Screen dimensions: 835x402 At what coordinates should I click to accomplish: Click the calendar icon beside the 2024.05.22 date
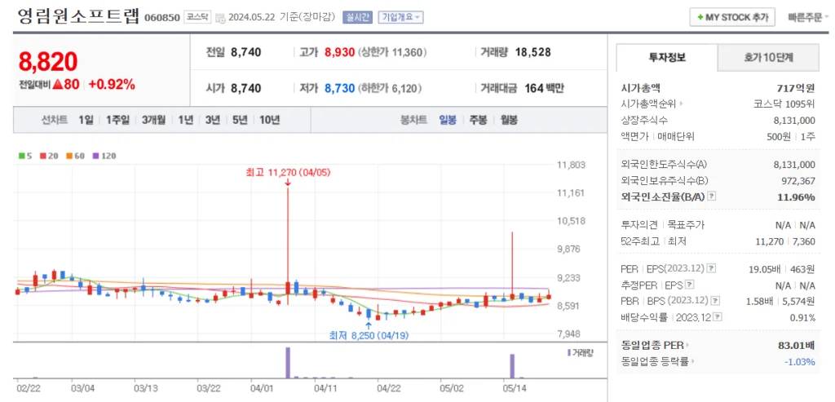click(220, 18)
